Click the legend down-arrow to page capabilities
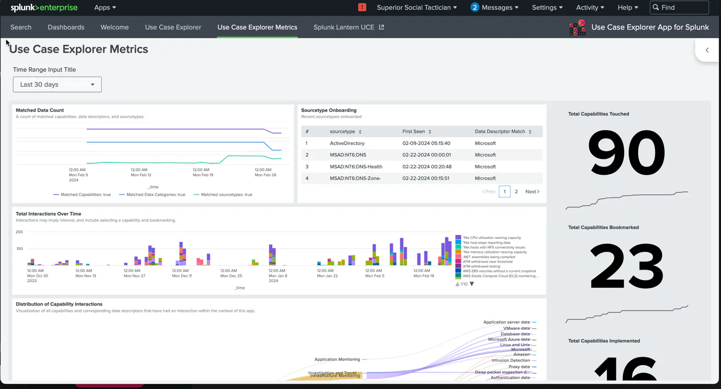The width and height of the screenshot is (721, 389). tap(472, 284)
